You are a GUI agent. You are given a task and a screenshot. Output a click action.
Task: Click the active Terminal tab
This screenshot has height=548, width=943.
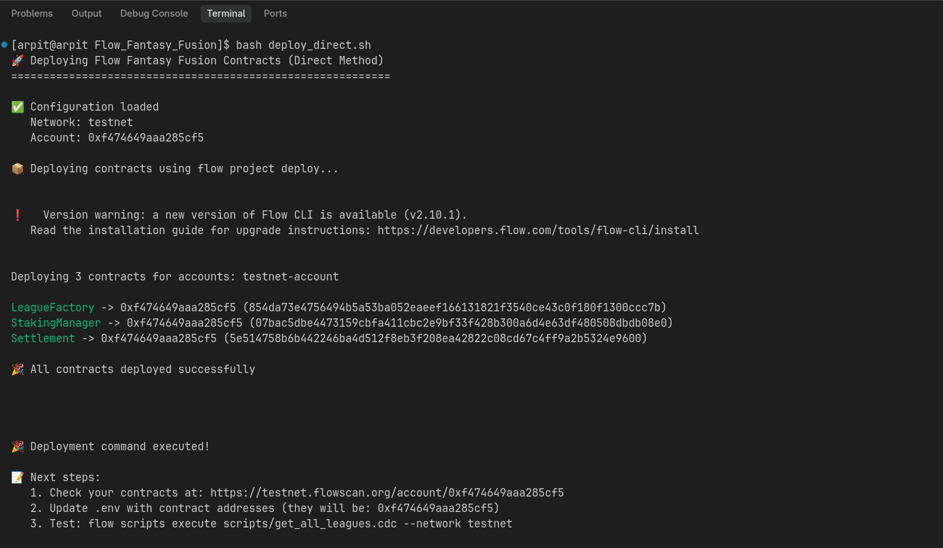click(x=226, y=14)
